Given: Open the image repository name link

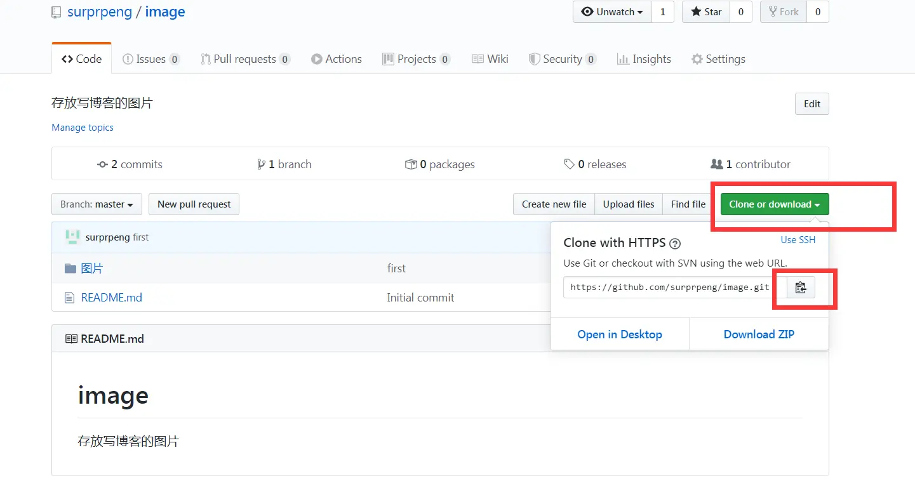Looking at the screenshot, I should pyautogui.click(x=165, y=12).
